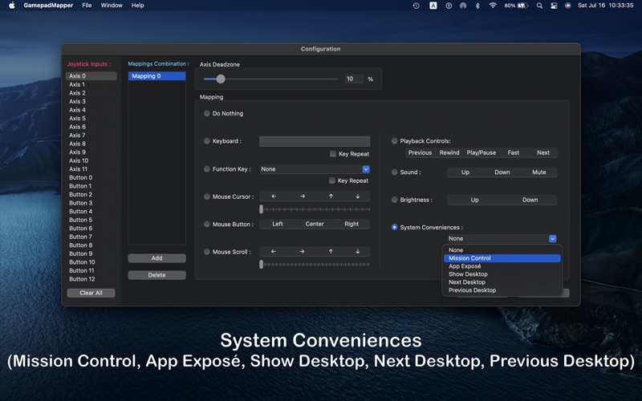The height and width of the screenshot is (401, 642).
Task: Click Mouse Scroll right arrow
Action: point(303,252)
